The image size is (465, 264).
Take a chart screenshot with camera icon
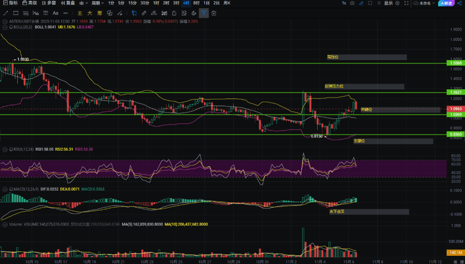[352, 3]
